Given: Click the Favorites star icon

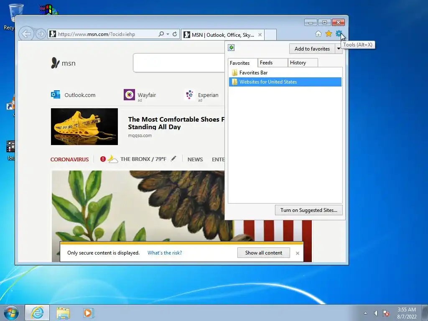Looking at the screenshot, I should (x=329, y=33).
